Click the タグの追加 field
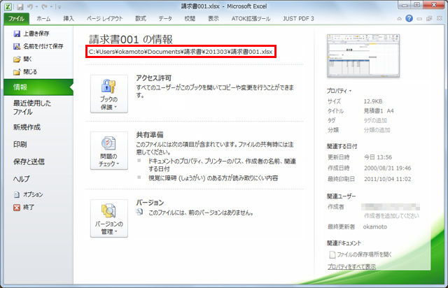 point(375,120)
